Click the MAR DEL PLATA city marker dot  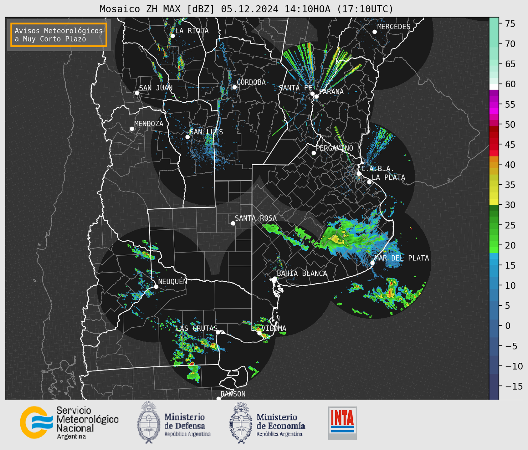click(372, 263)
